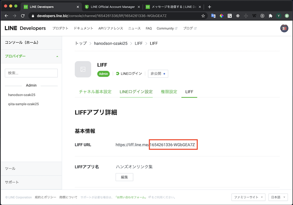Open ファミリーサイト dropdown
The height and width of the screenshot is (205, 293).
click(x=248, y=197)
